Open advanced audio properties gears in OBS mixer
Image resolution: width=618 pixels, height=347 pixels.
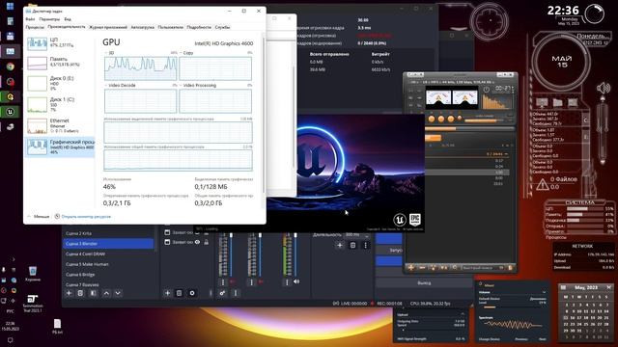click(223, 293)
